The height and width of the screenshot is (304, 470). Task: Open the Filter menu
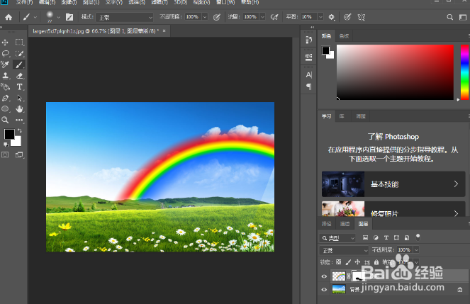coord(160,2)
